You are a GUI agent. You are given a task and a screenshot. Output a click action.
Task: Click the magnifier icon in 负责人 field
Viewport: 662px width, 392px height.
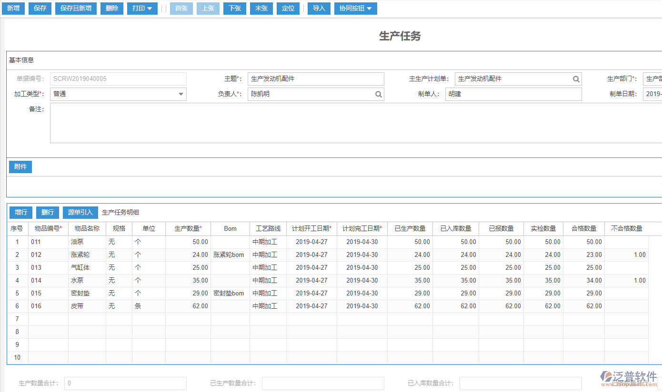coord(378,94)
